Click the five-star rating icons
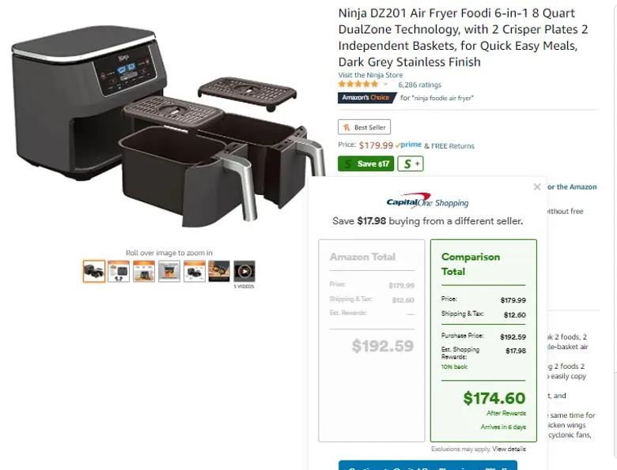The height and width of the screenshot is (470, 617). (x=358, y=84)
